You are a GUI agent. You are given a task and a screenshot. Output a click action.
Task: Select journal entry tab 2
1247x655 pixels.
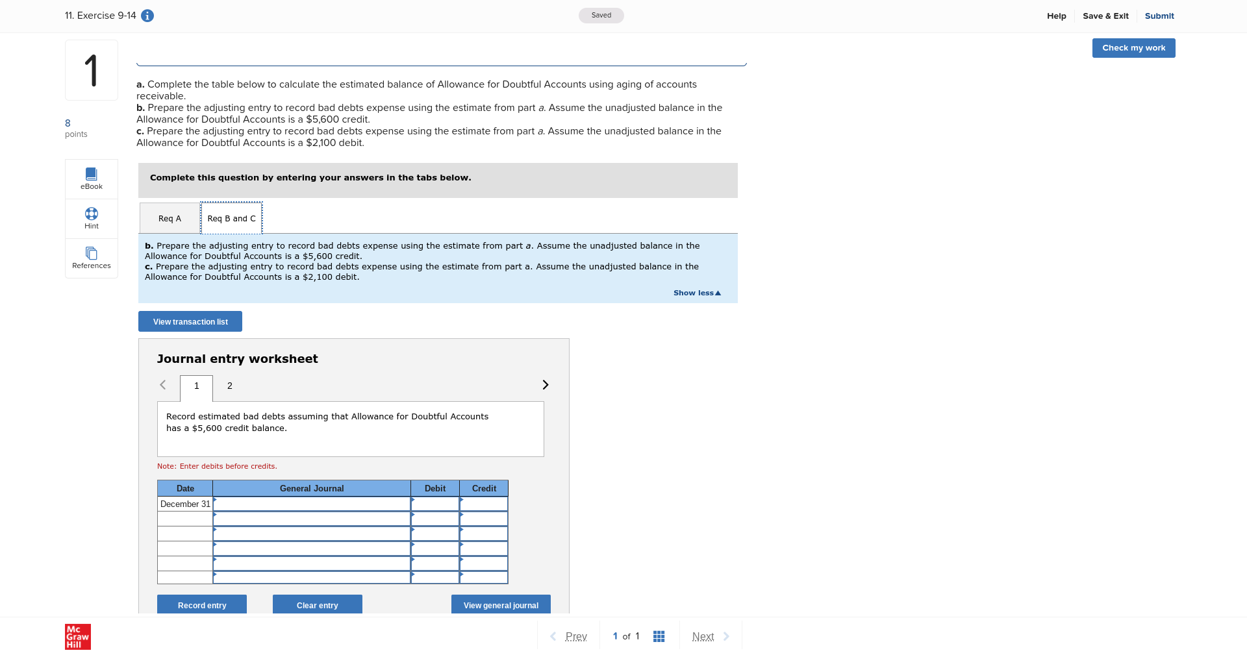click(229, 386)
